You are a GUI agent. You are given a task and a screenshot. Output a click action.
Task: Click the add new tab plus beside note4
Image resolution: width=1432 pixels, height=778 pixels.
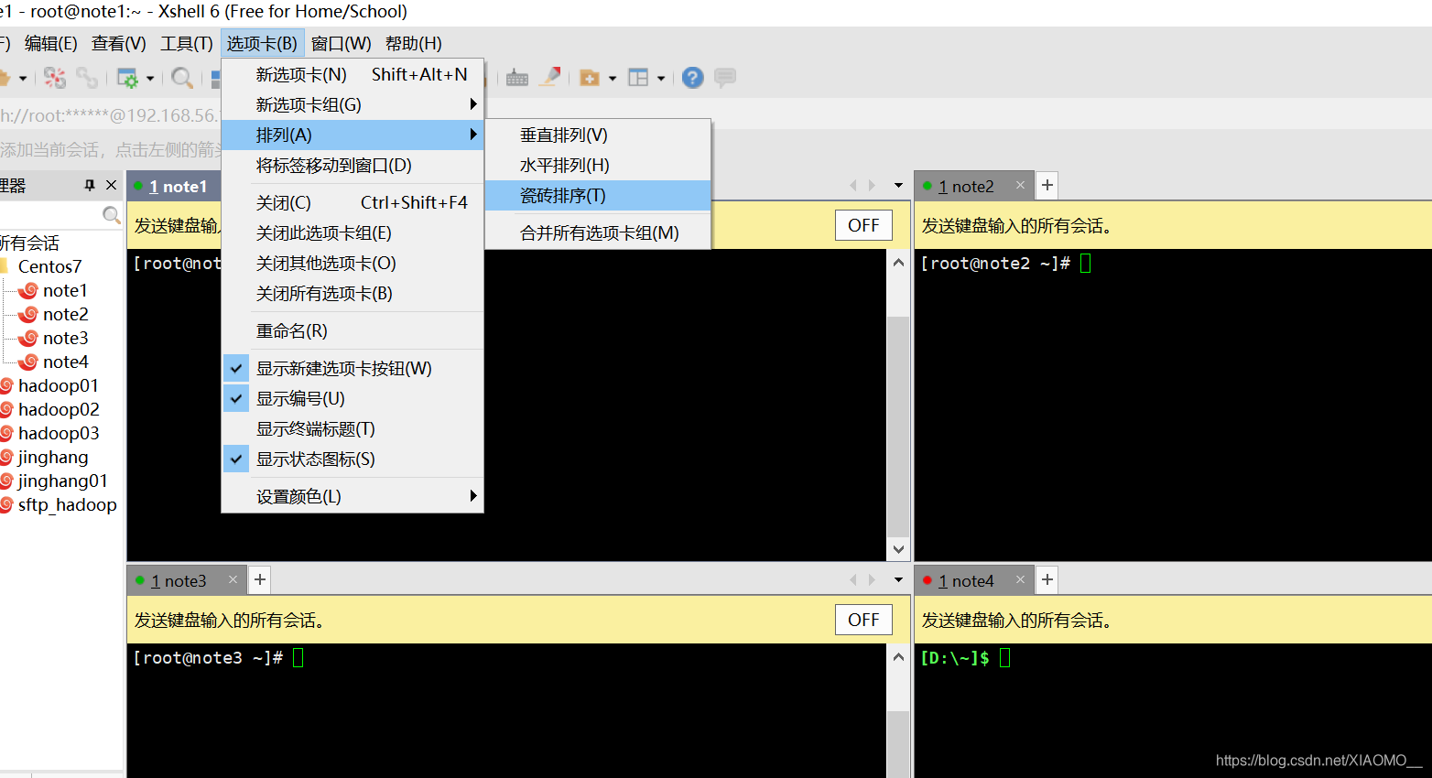[1047, 579]
